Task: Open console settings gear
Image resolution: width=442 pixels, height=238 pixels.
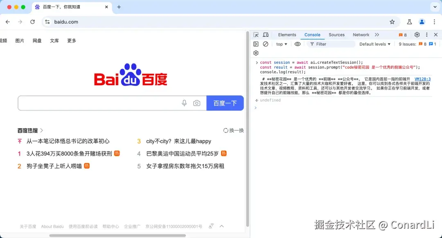Action: tap(256, 53)
